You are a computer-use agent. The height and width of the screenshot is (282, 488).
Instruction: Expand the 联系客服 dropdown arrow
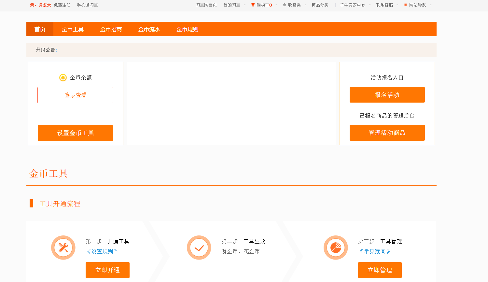(x=397, y=5)
